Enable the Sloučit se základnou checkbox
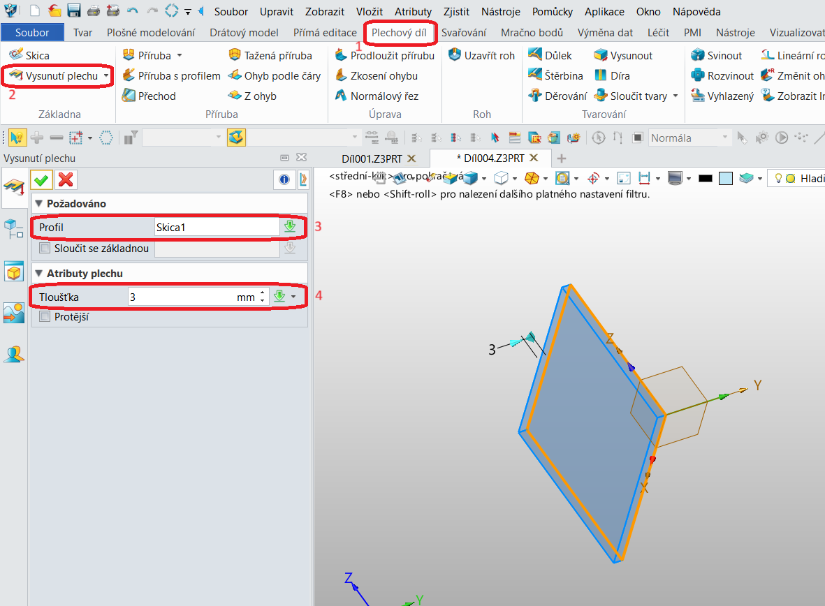This screenshot has height=606, width=825. tap(45, 249)
